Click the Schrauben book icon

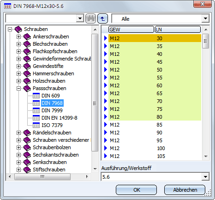(x=18, y=29)
